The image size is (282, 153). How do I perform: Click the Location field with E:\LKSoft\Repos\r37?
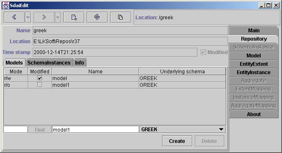point(130,41)
